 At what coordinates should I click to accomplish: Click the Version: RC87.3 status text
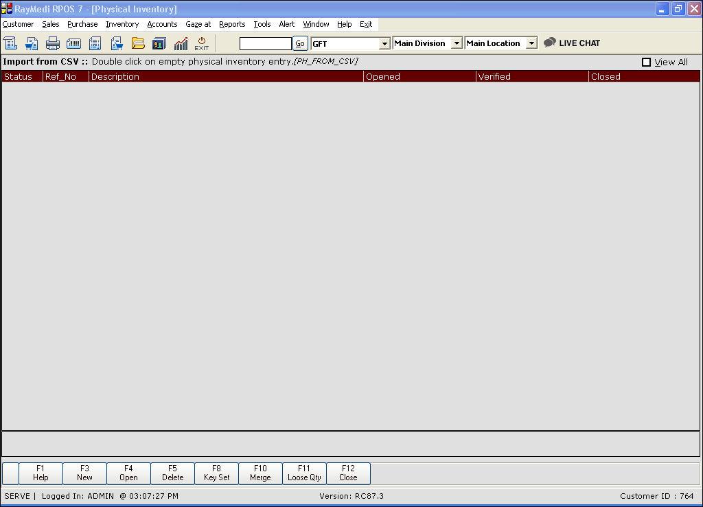pyautogui.click(x=351, y=496)
